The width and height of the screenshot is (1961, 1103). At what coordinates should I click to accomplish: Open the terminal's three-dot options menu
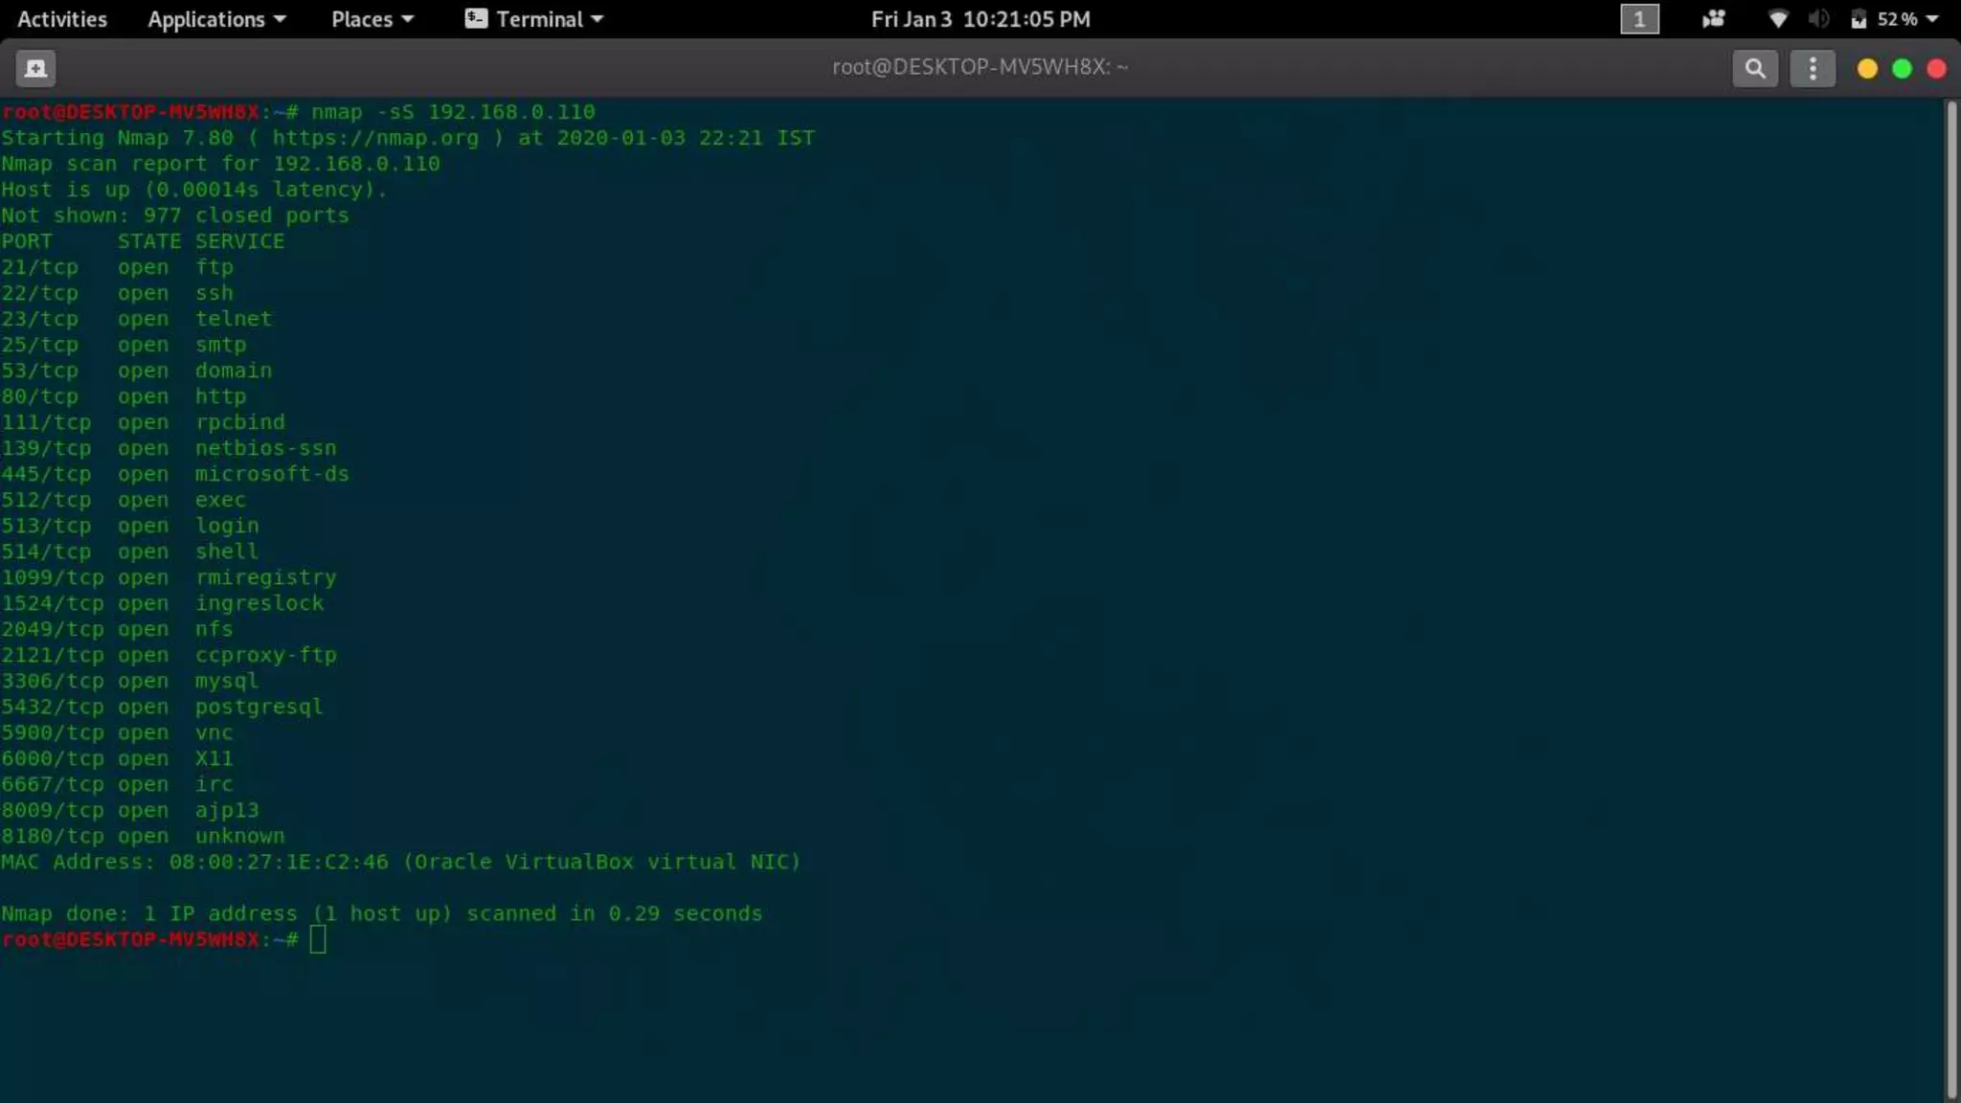(x=1812, y=68)
